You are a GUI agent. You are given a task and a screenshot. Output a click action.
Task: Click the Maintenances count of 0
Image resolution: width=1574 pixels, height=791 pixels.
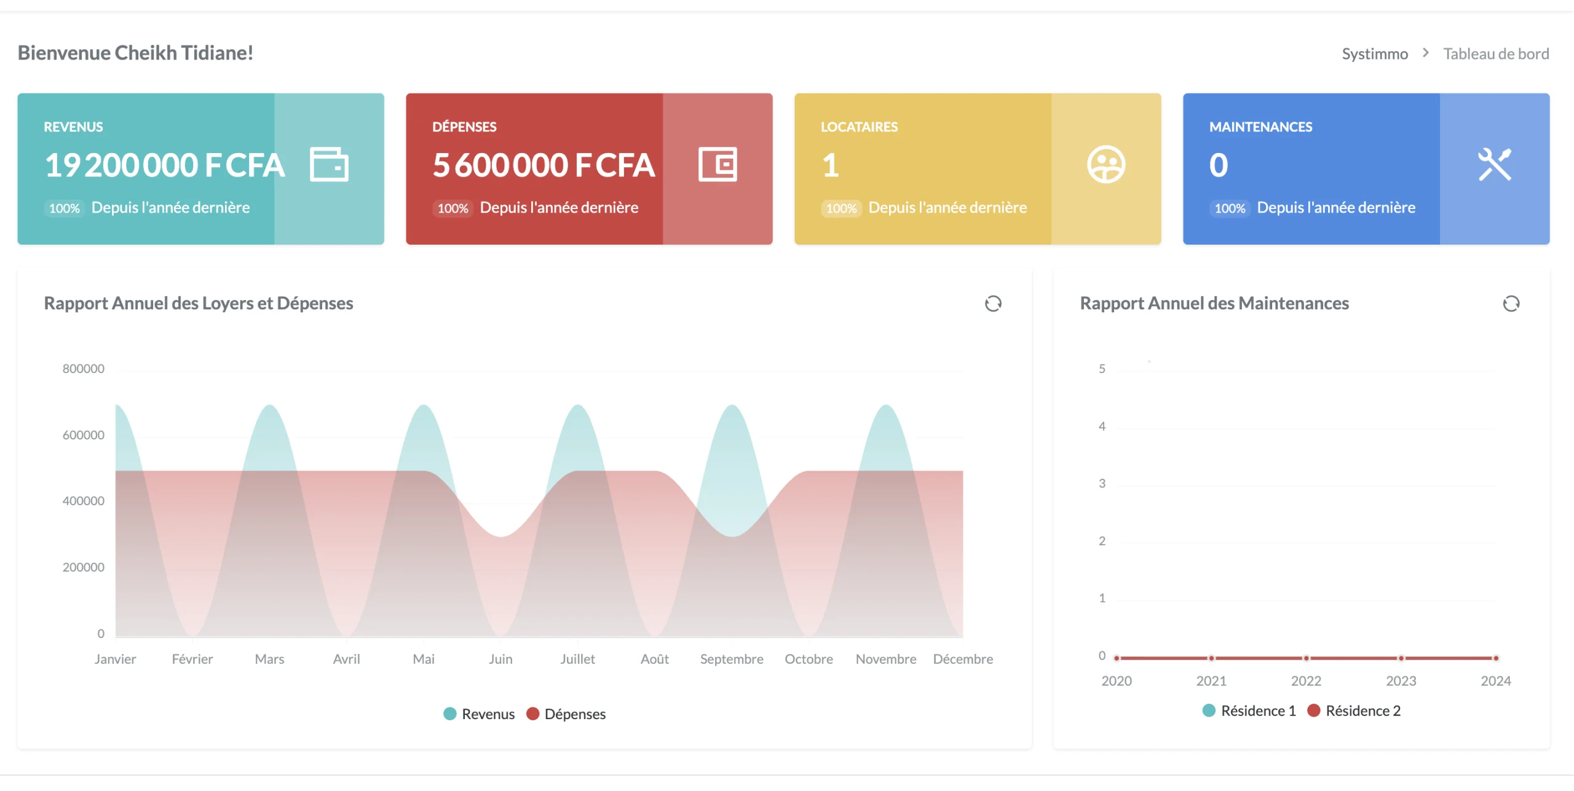(x=1219, y=165)
